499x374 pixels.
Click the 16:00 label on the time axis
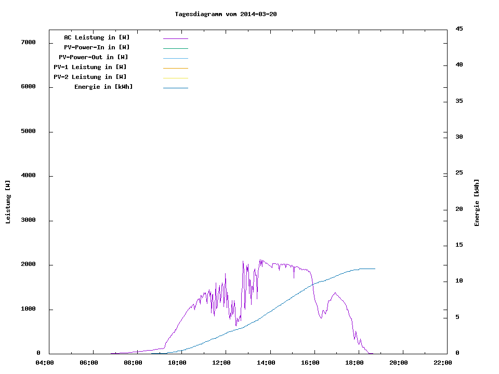click(310, 363)
